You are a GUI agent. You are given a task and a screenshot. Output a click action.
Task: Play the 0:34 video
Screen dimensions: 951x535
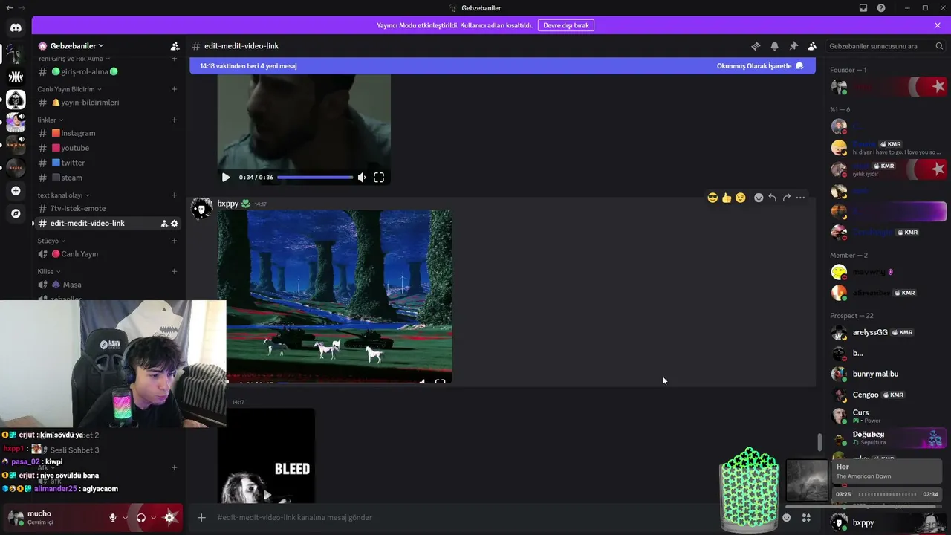(226, 178)
